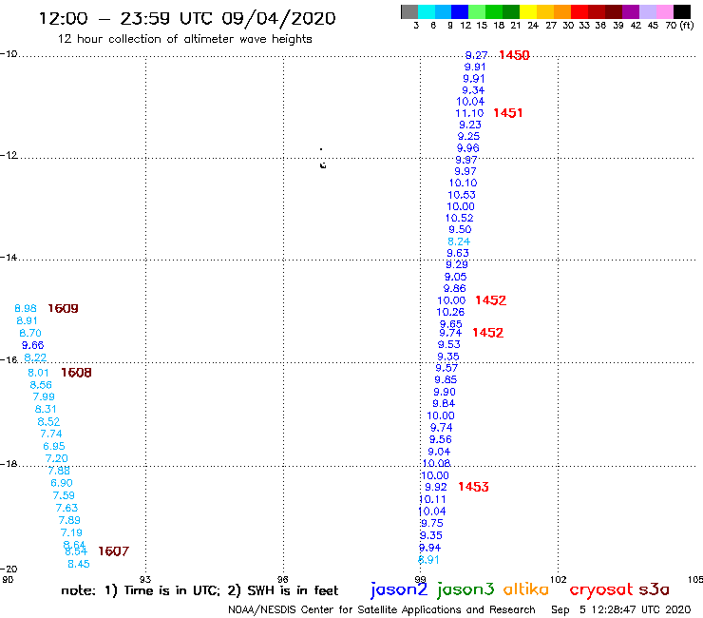Screen dimensions: 703x618
Task: Click the 11.10 wave height value
Action: [469, 113]
